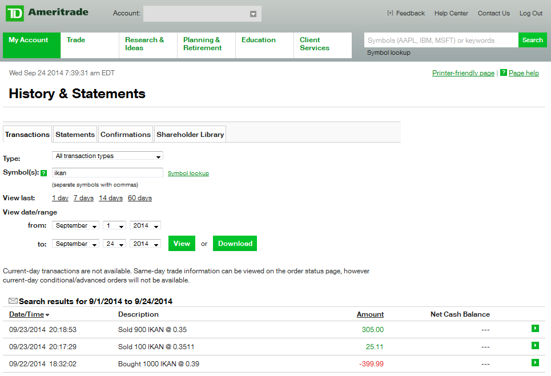
Task: View last 7 days link
Action: 83,198
